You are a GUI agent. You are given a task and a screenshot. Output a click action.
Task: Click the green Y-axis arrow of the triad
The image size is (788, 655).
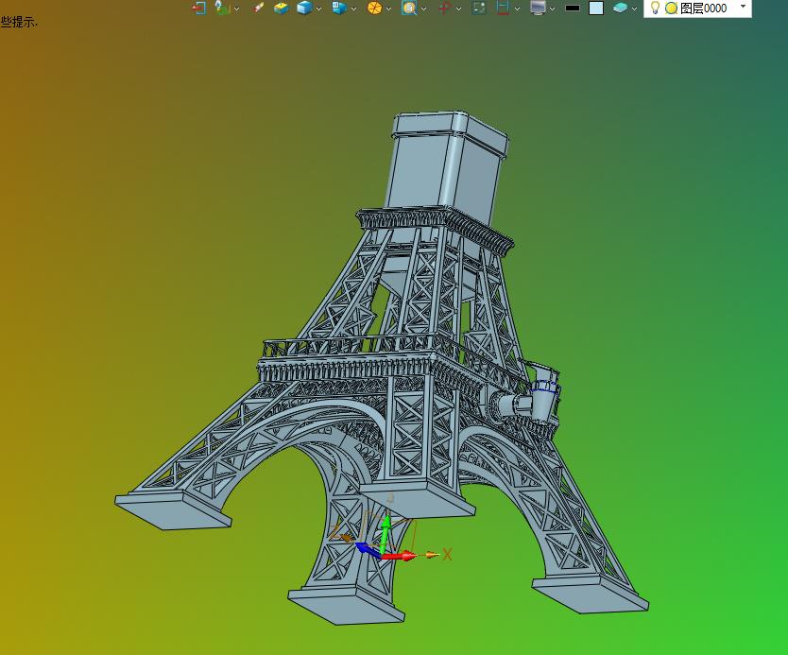click(x=385, y=534)
